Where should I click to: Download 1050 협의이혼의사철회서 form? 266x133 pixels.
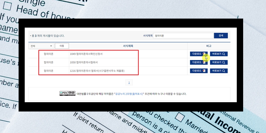pos(199,62)
